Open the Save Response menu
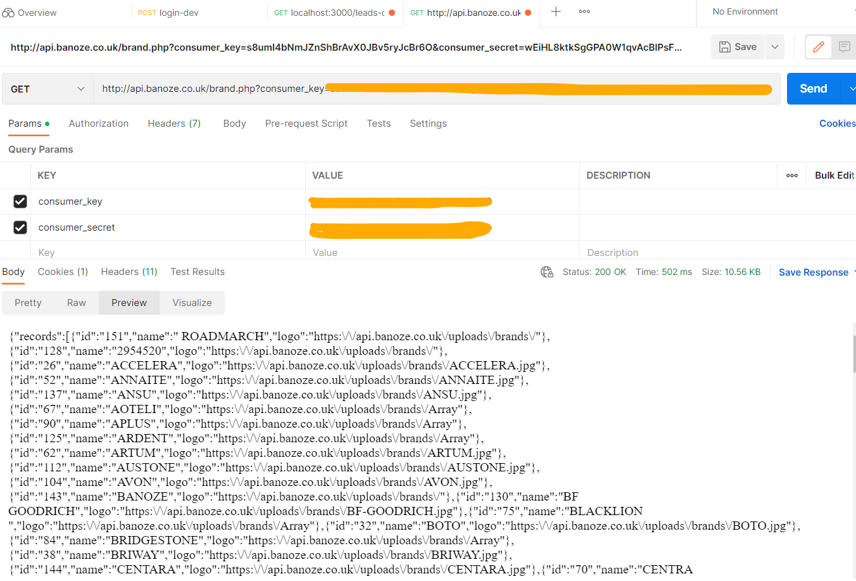856x581 pixels. click(x=816, y=272)
